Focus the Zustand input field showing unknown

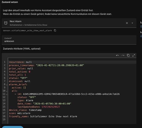(69, 40)
